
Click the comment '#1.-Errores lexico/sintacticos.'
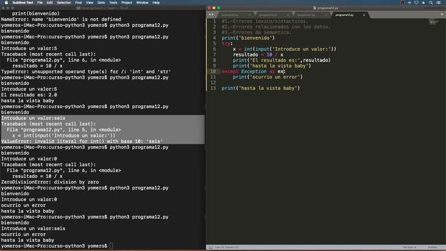click(x=265, y=21)
